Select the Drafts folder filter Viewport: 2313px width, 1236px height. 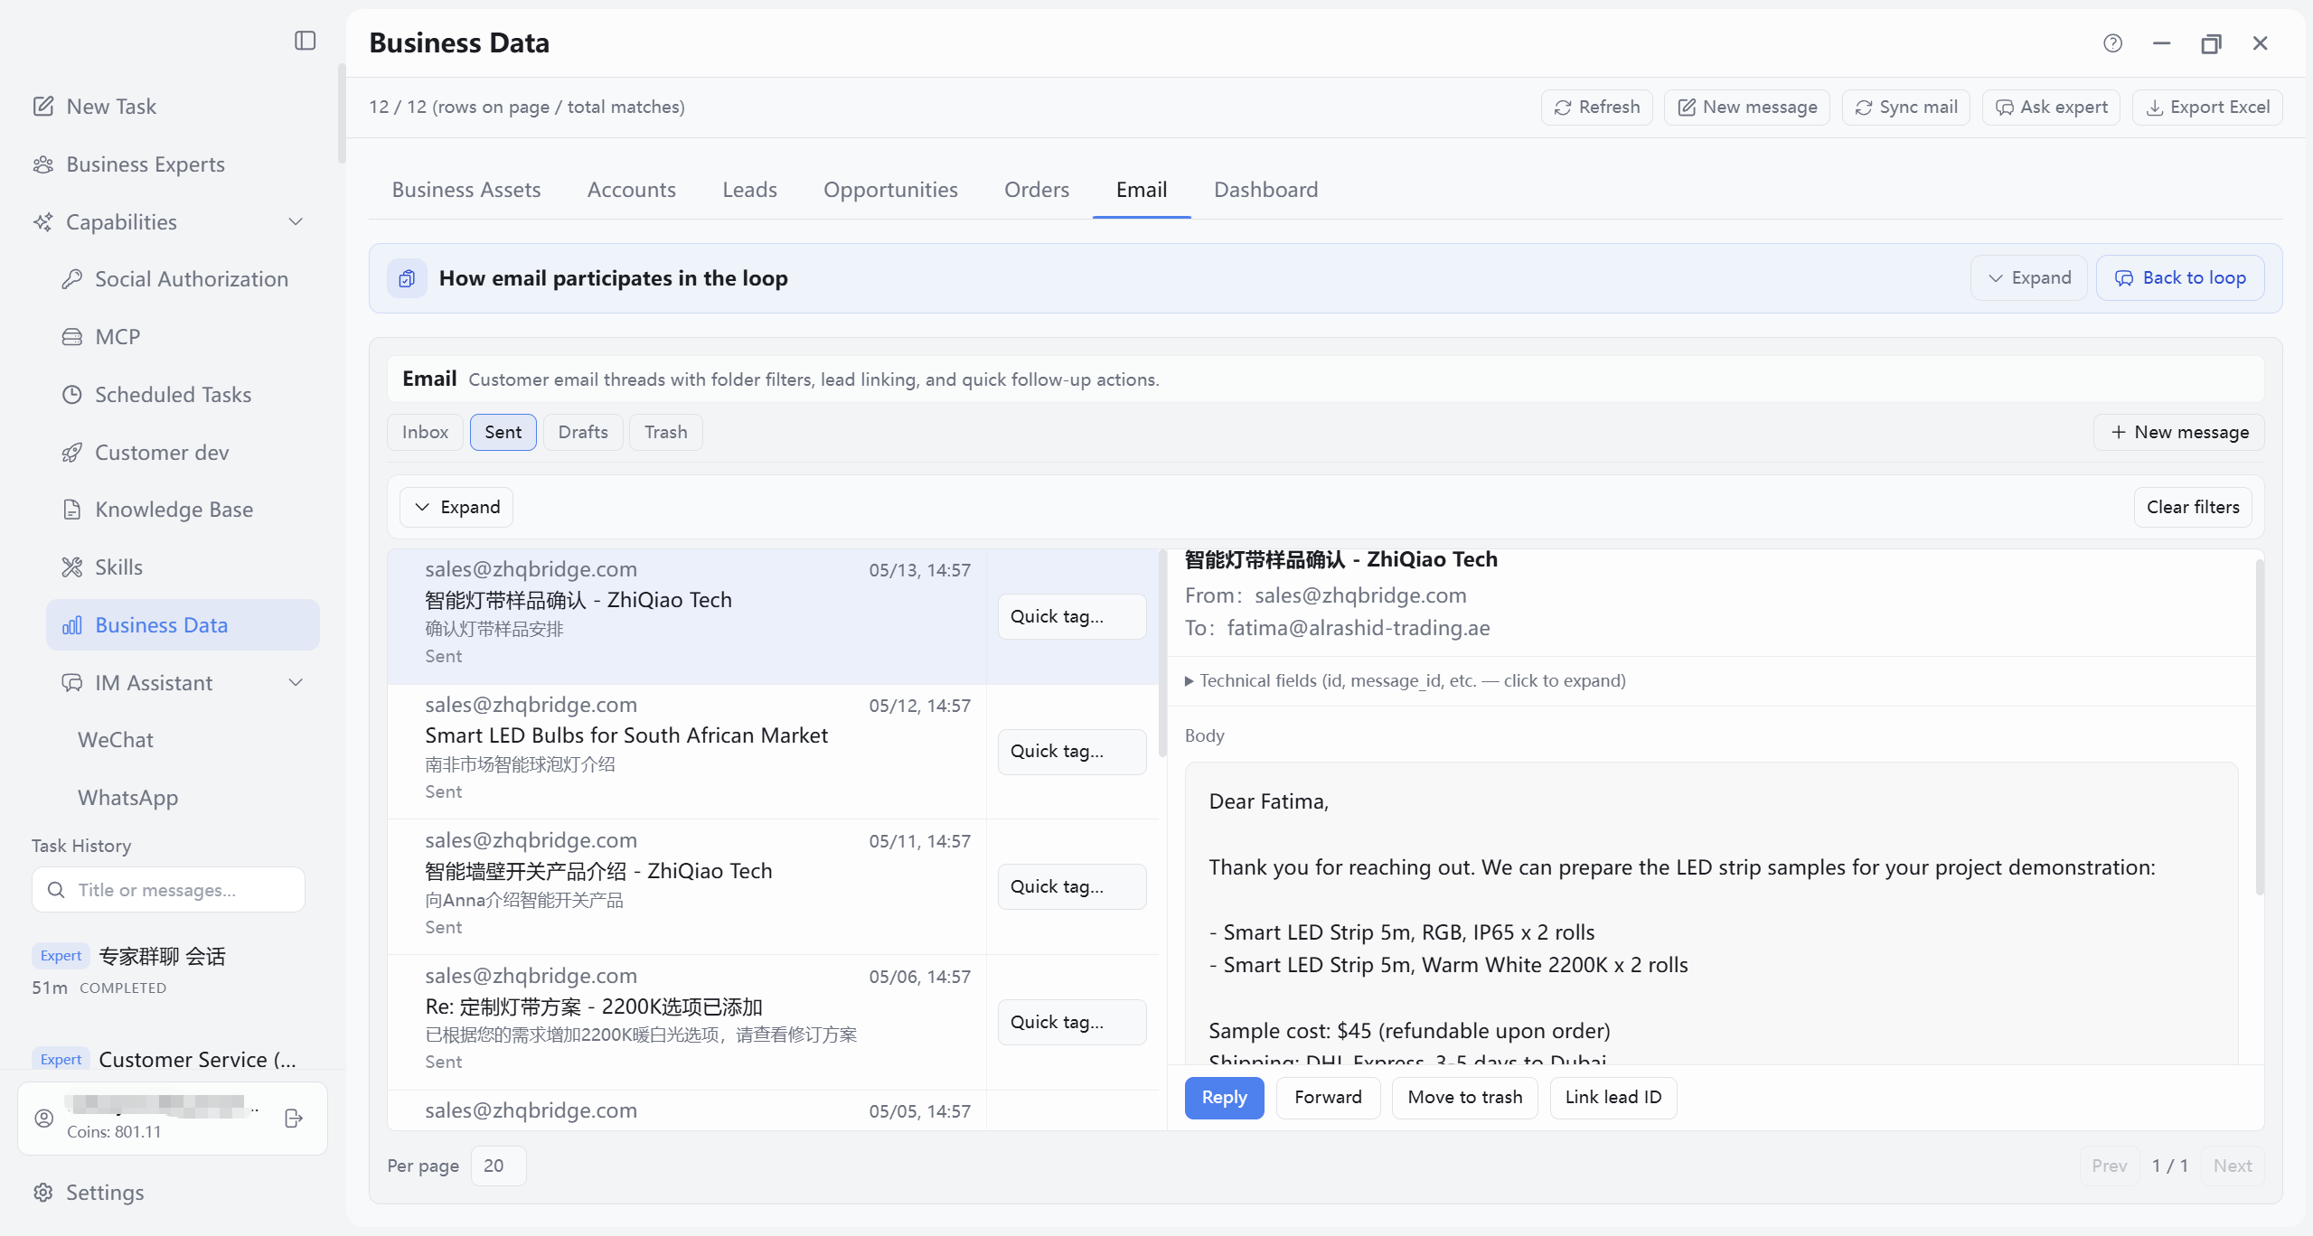tap(583, 432)
